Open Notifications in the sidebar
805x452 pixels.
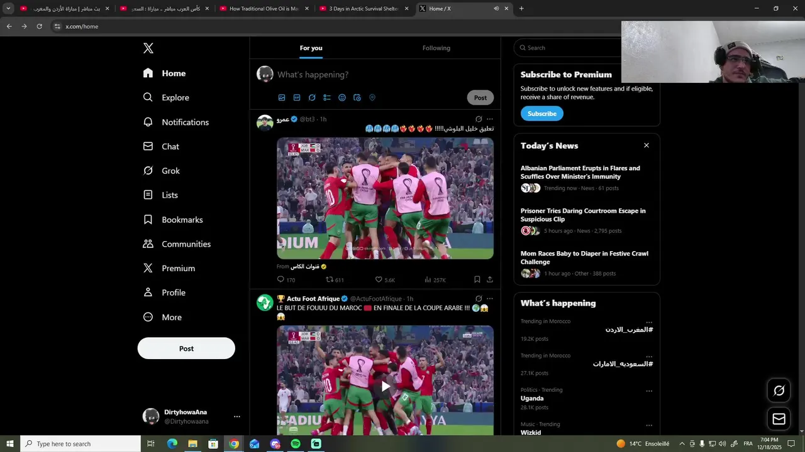coord(175,122)
